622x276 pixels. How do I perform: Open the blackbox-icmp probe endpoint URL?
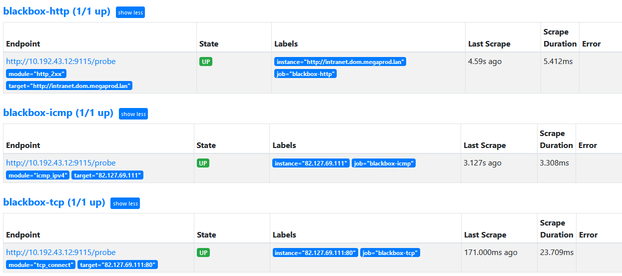(60, 163)
